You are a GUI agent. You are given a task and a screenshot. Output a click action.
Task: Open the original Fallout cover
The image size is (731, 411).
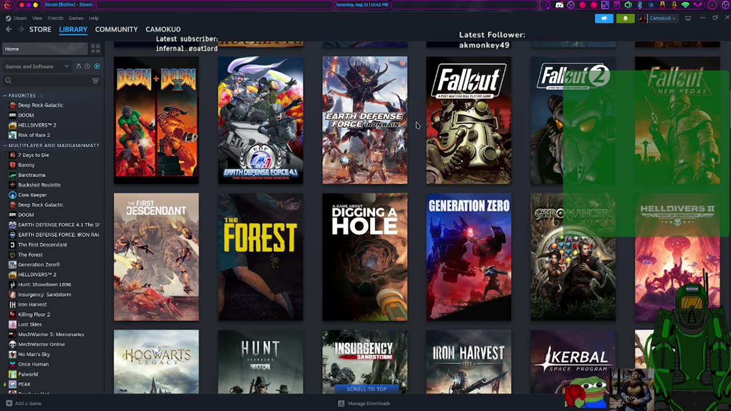tap(469, 120)
